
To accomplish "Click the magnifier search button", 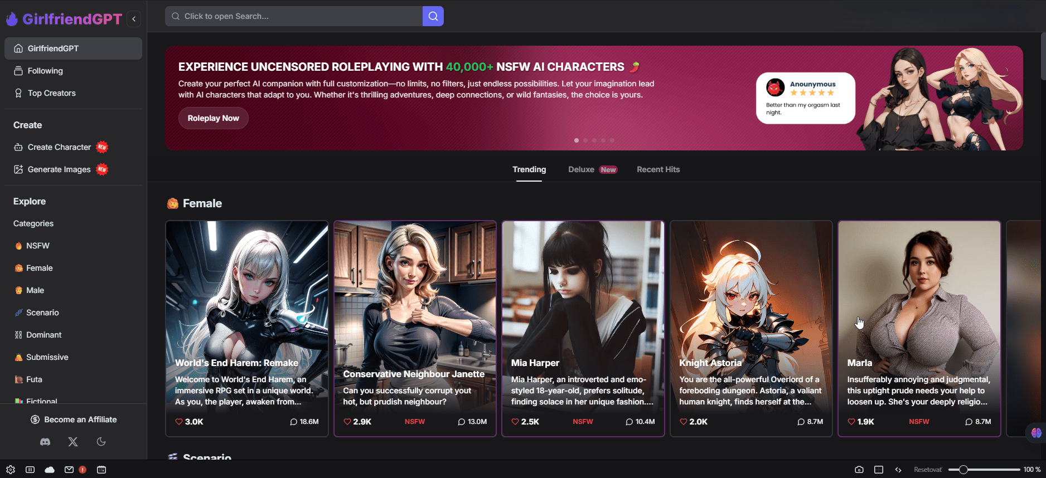I will click(x=433, y=16).
